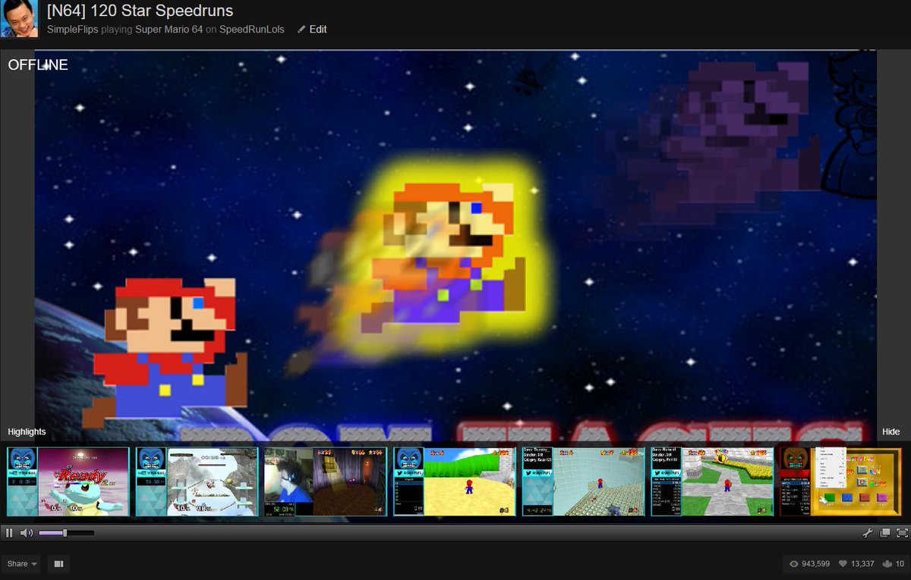Click the OFFLINE status text
Image resolution: width=911 pixels, height=580 pixels.
click(38, 65)
